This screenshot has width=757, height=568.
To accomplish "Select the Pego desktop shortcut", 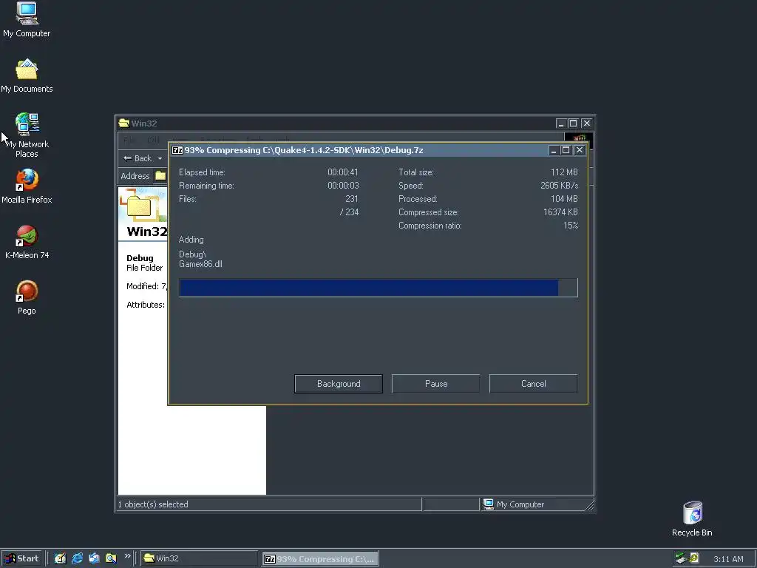I will point(27,297).
